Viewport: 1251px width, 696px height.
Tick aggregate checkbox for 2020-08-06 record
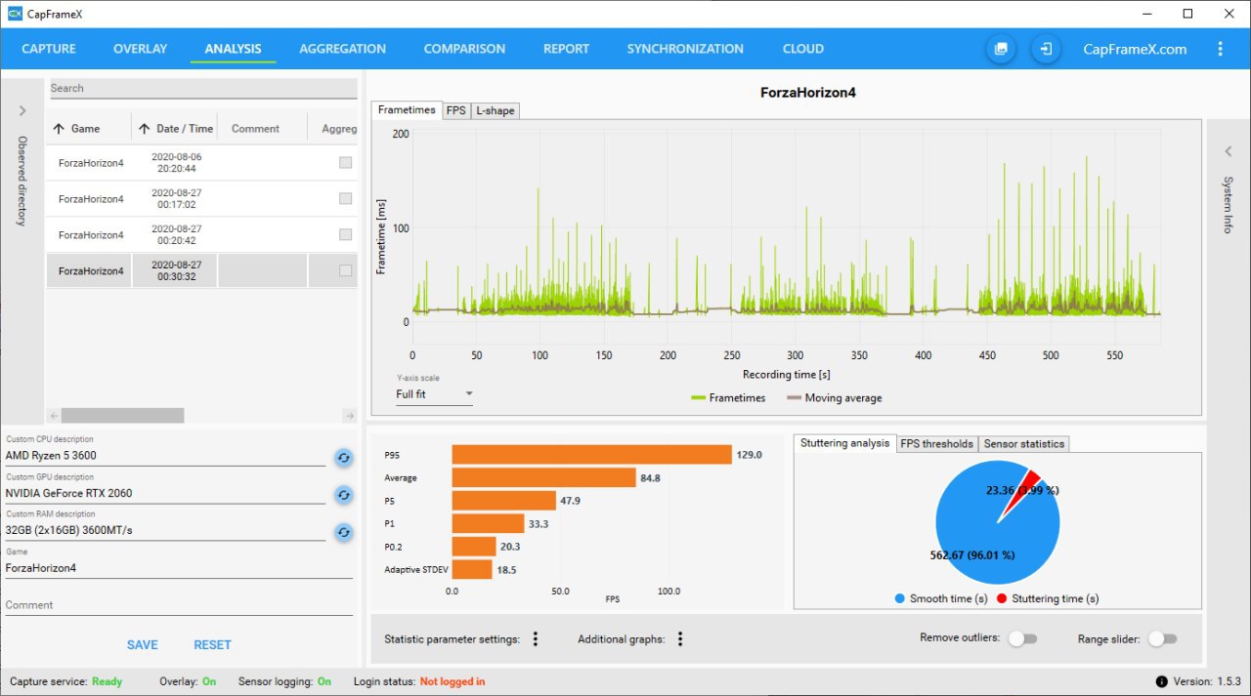click(345, 163)
